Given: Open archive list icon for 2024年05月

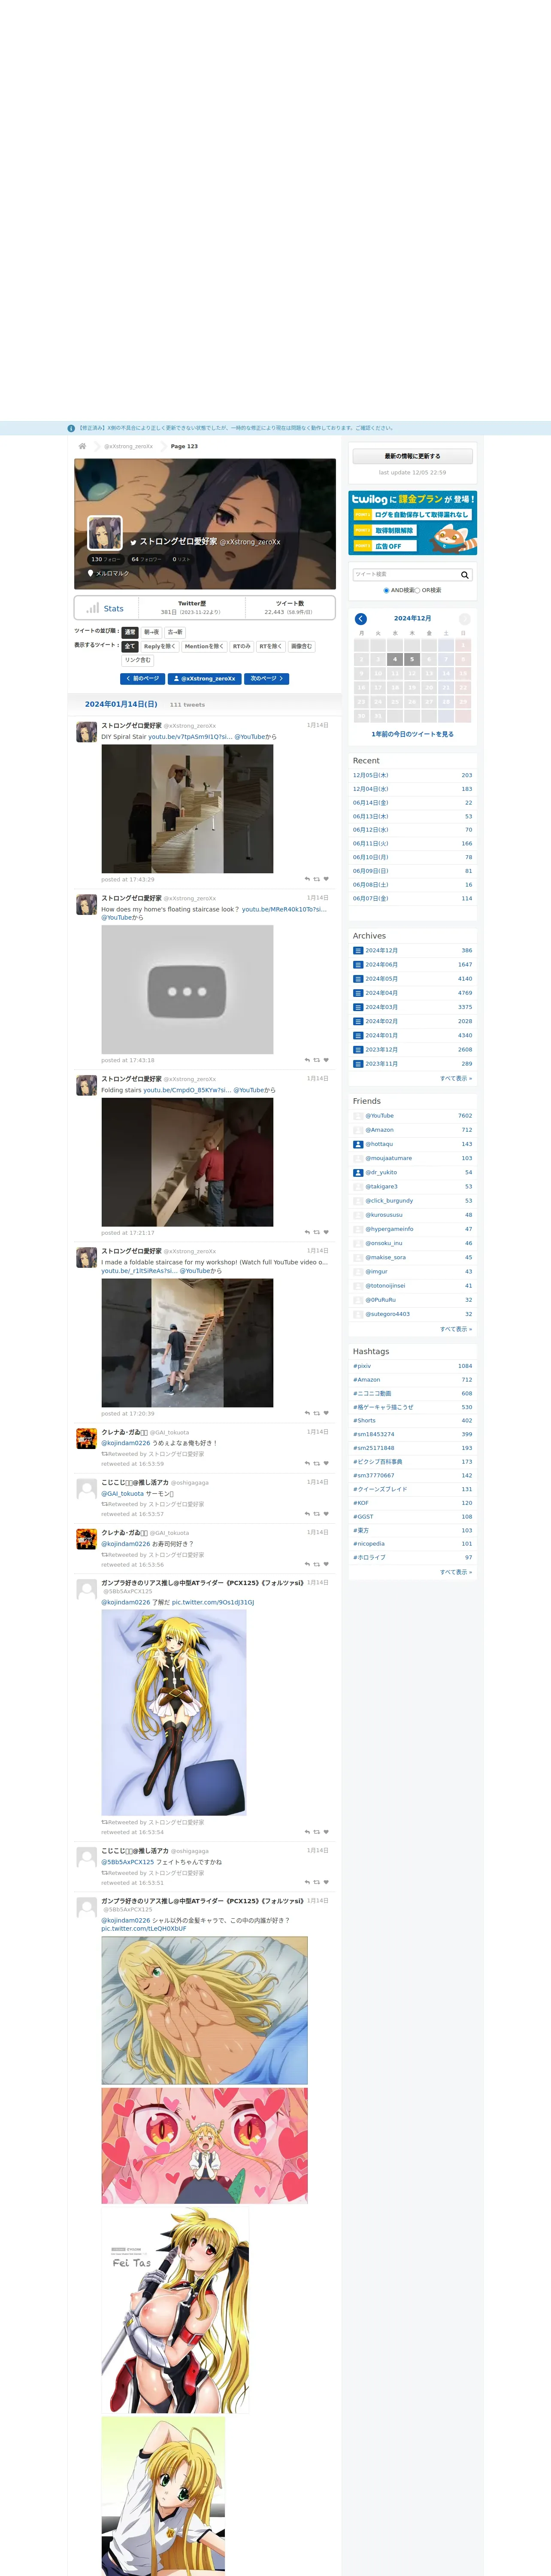Looking at the screenshot, I should click(x=358, y=979).
